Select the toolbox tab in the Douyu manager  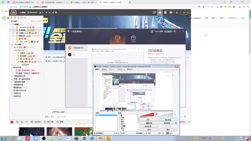(133, 39)
